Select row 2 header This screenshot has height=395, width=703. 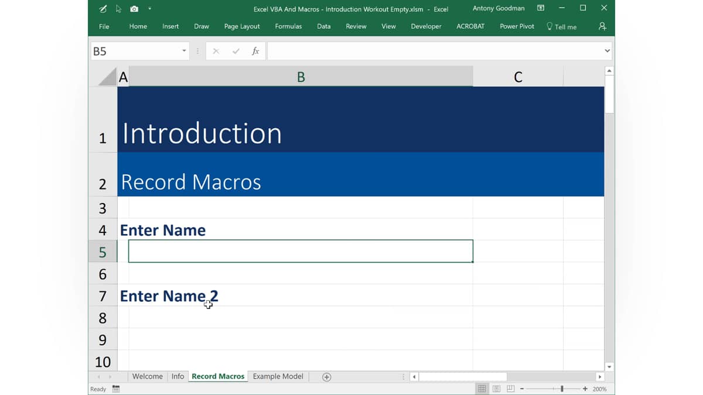coord(103,174)
